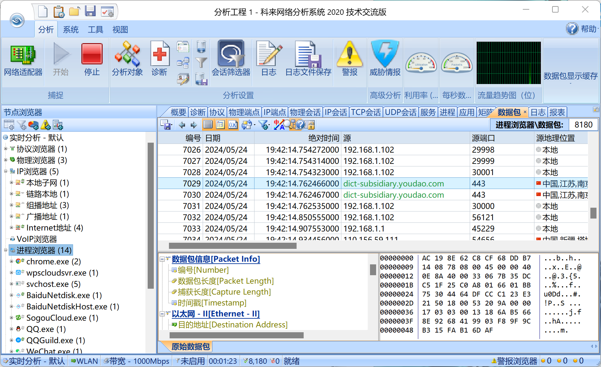Screen dimensions: 601x367
Task: Click the name table pencil icon in ribbon
Action: tap(183, 79)
